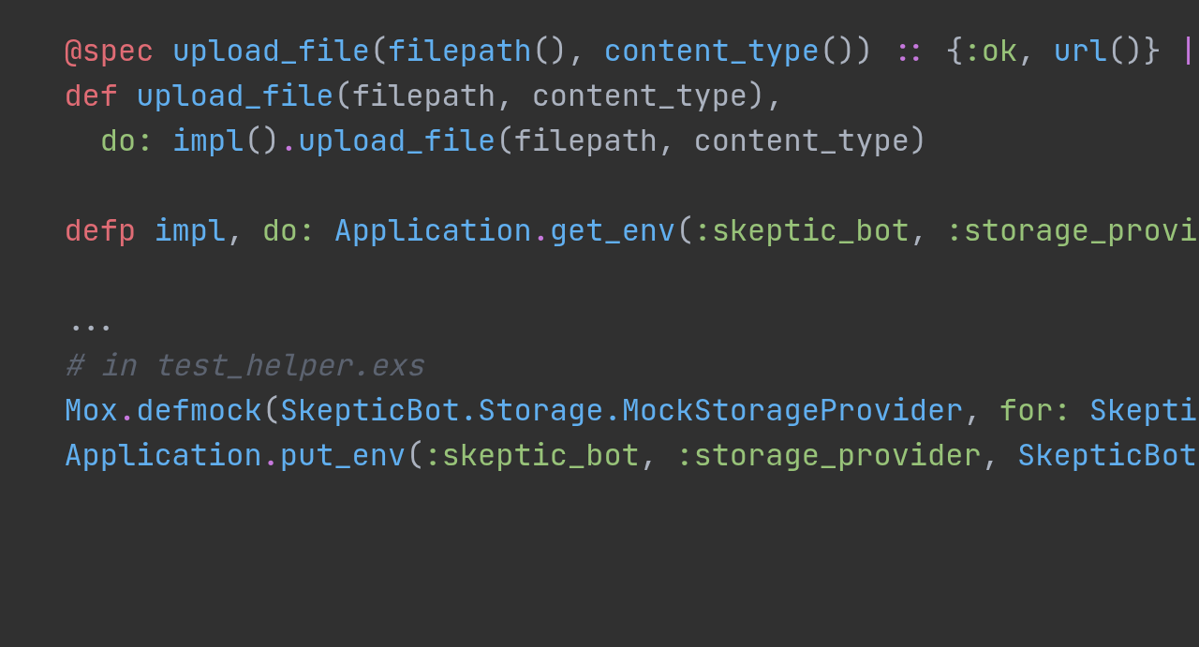The width and height of the screenshot is (1199, 647).
Task: Click defmock function call
Action: click(x=200, y=411)
